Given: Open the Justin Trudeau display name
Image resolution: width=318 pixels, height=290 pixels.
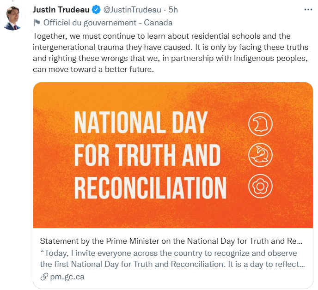Looking at the screenshot, I should click(x=61, y=10).
